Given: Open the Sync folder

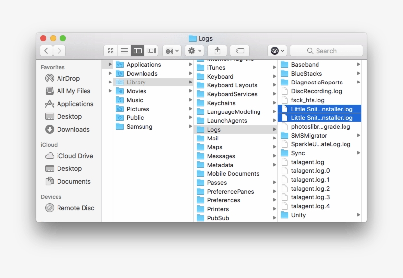Looking at the screenshot, I should tap(319, 153).
